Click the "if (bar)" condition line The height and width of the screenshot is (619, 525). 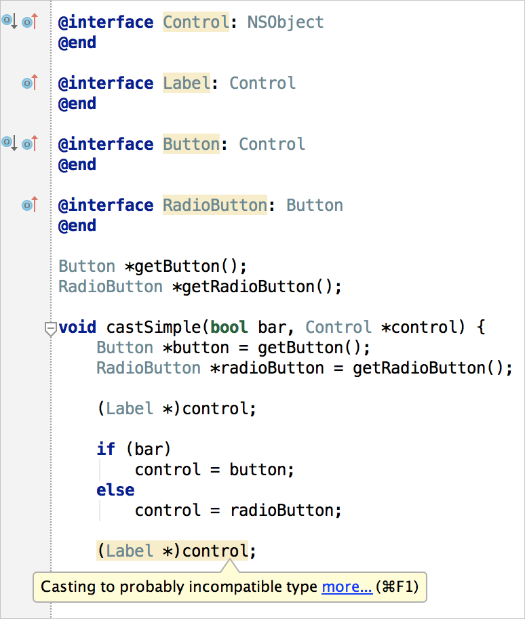[x=134, y=450]
